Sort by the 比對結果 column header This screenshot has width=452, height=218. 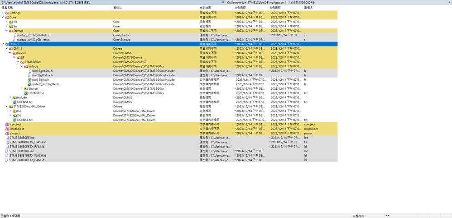216,8
